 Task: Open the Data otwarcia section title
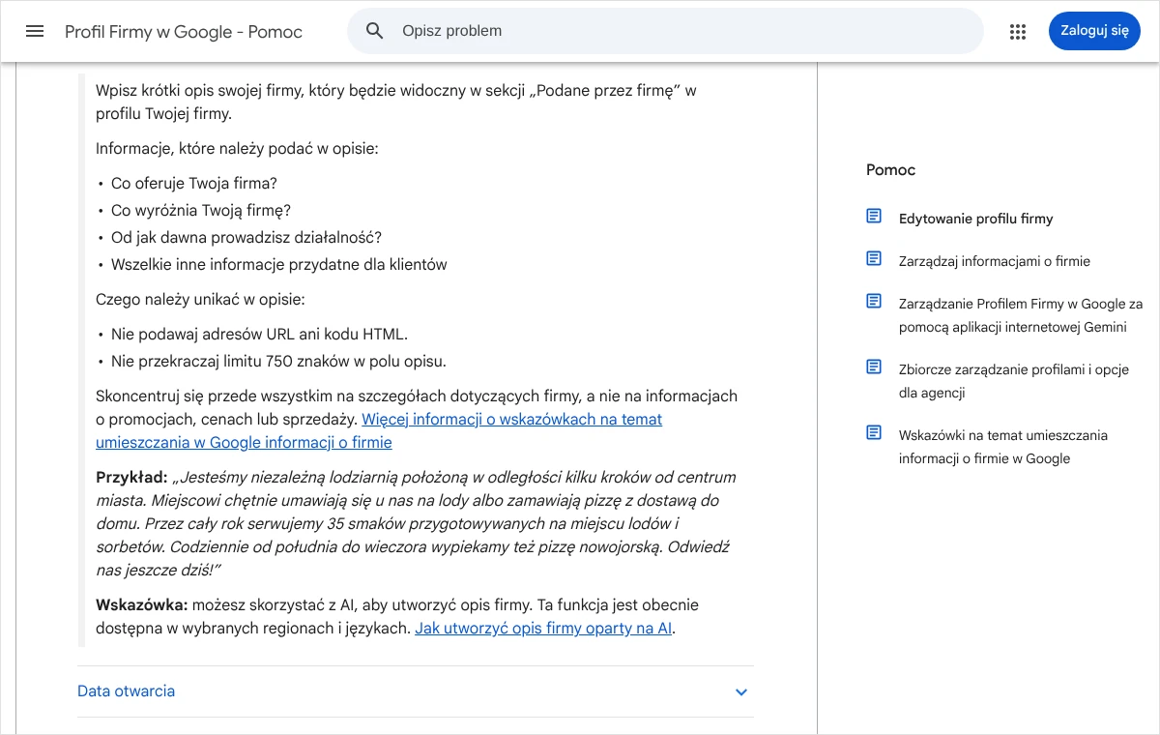click(x=126, y=691)
